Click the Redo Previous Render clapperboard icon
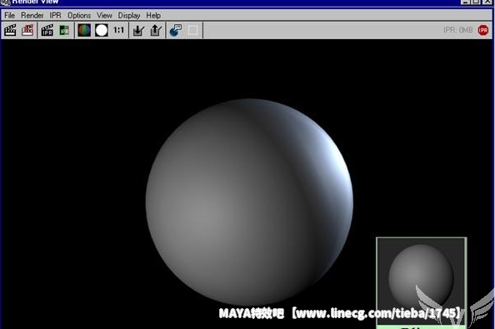The height and width of the screenshot is (329, 495). click(10, 30)
